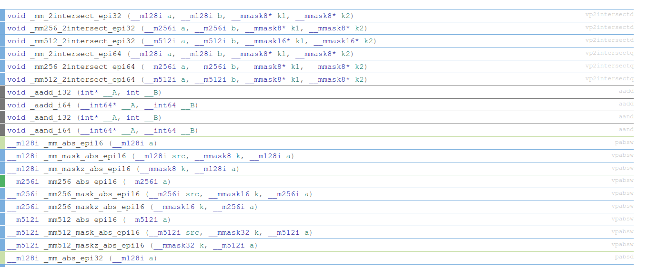Click the _mm_abs_epi32 intrinsic
Viewport: 657px width, 267px height.
point(317,258)
